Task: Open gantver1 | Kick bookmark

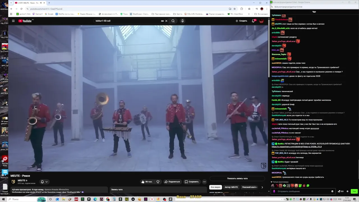Action: pyautogui.click(x=23, y=14)
